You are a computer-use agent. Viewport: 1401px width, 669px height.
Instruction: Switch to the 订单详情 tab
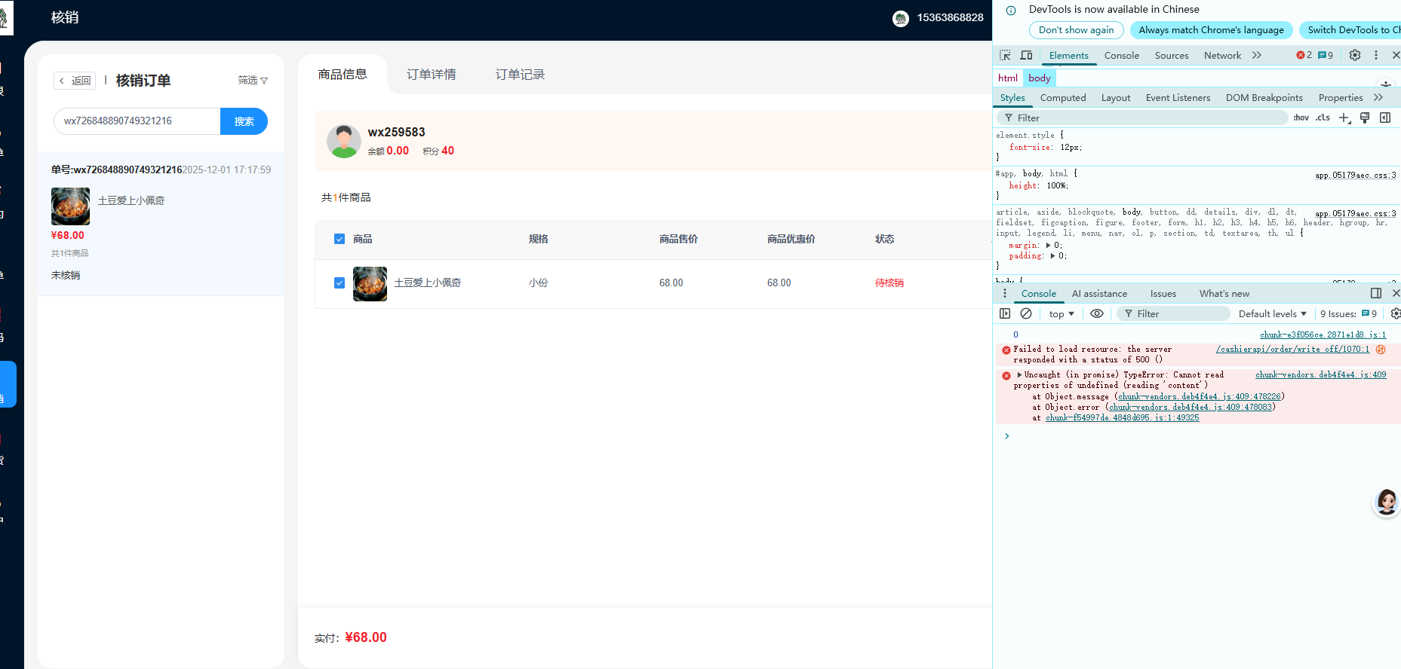pyautogui.click(x=431, y=75)
